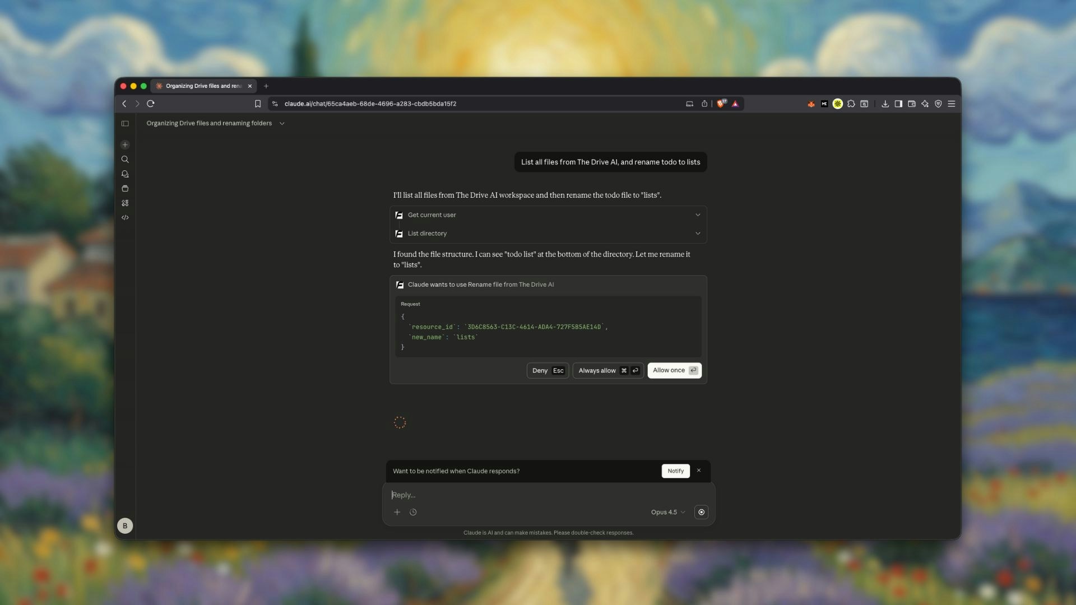Select the Organizing Drive files browser tab
The height and width of the screenshot is (605, 1076).
pyautogui.click(x=202, y=86)
